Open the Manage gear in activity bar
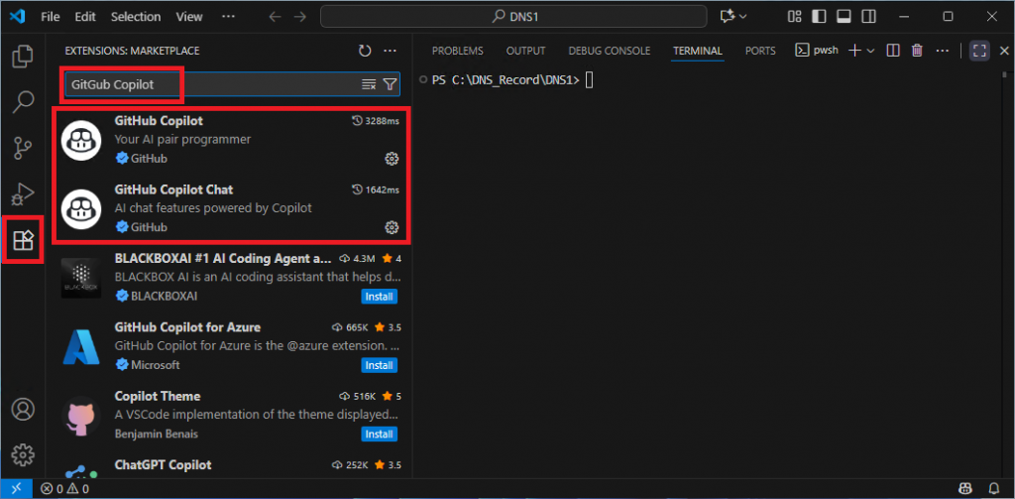This screenshot has height=499, width=1015. (x=24, y=455)
